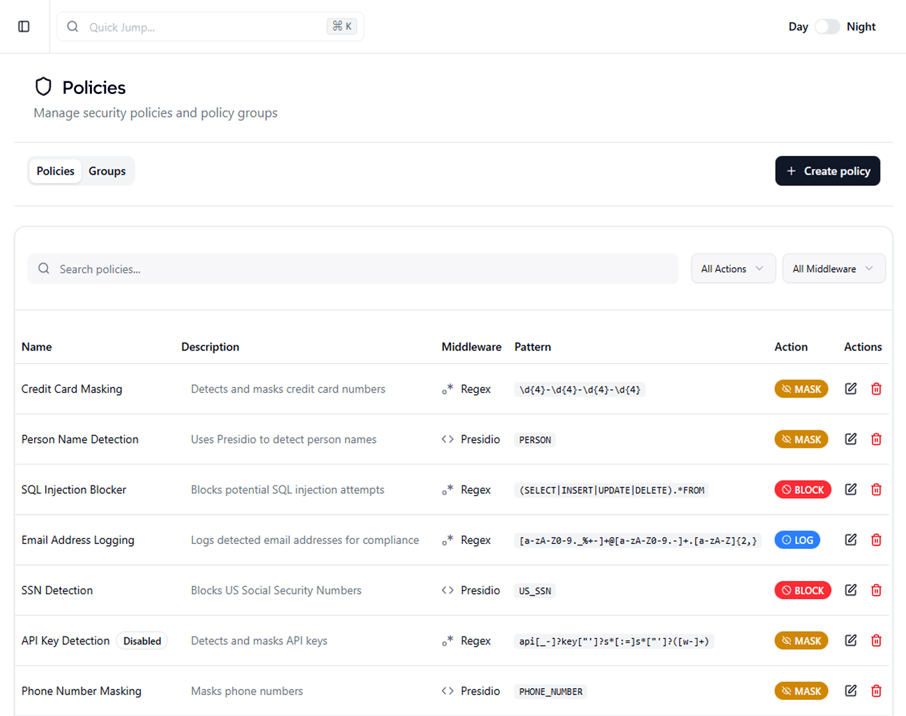Image resolution: width=906 pixels, height=716 pixels.
Task: Edit the SQL Injection Blocker policy
Action: [x=851, y=489]
